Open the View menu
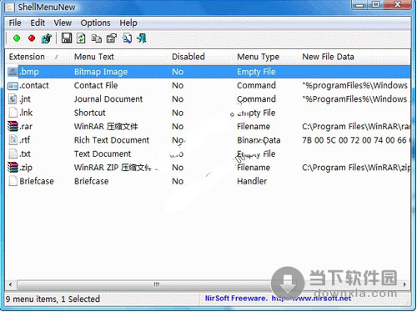Viewport: 417px width, 312px height. point(63,23)
